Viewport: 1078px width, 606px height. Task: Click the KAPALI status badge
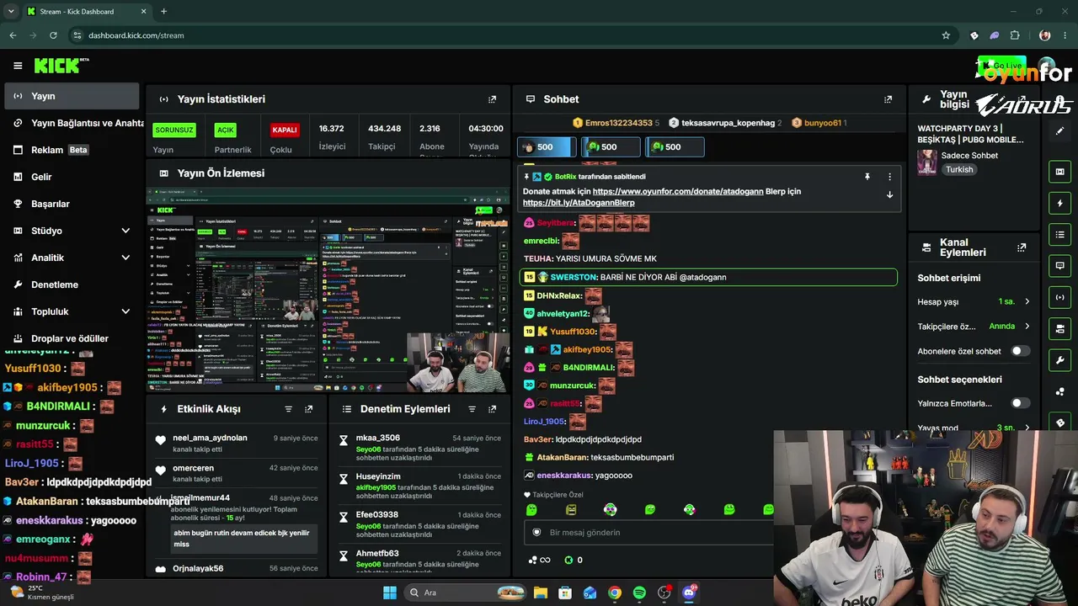(285, 130)
